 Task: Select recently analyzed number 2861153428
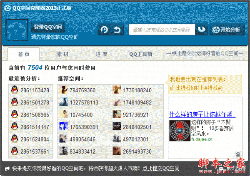tap(35, 90)
